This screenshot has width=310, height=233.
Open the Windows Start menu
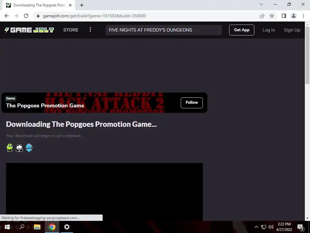(7, 227)
